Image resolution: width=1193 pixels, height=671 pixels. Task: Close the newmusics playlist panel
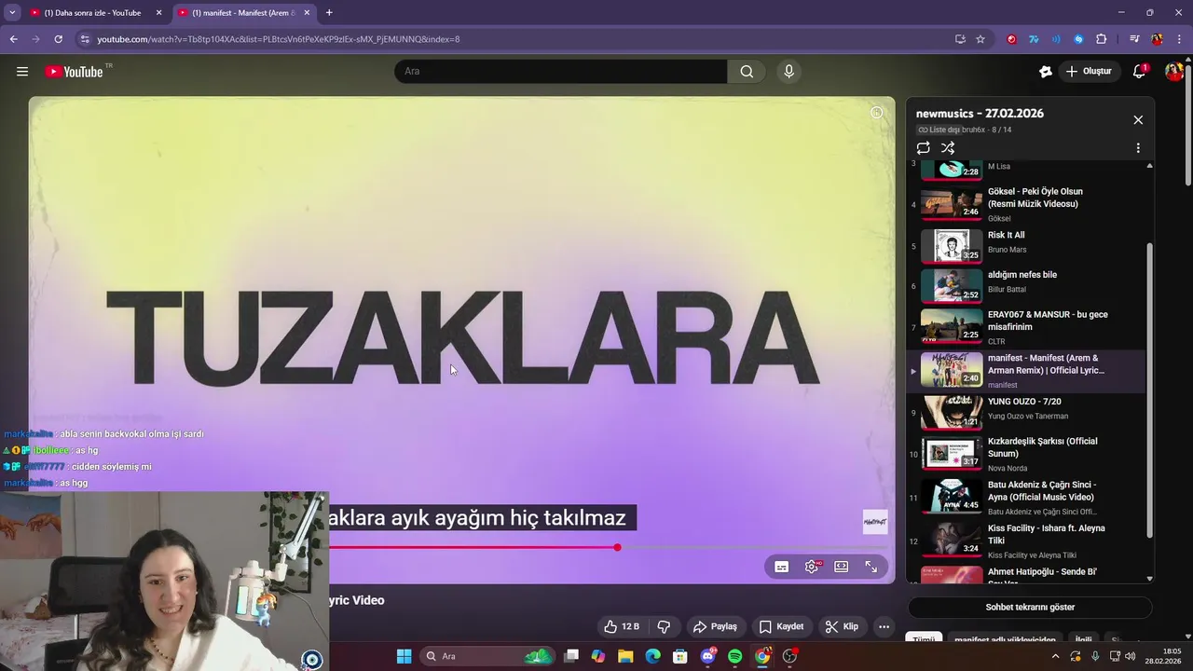point(1138,120)
